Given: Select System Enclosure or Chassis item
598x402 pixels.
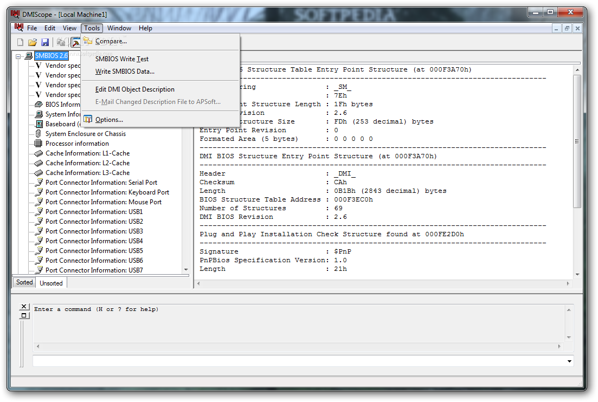Looking at the screenshot, I should pyautogui.click(x=86, y=134).
